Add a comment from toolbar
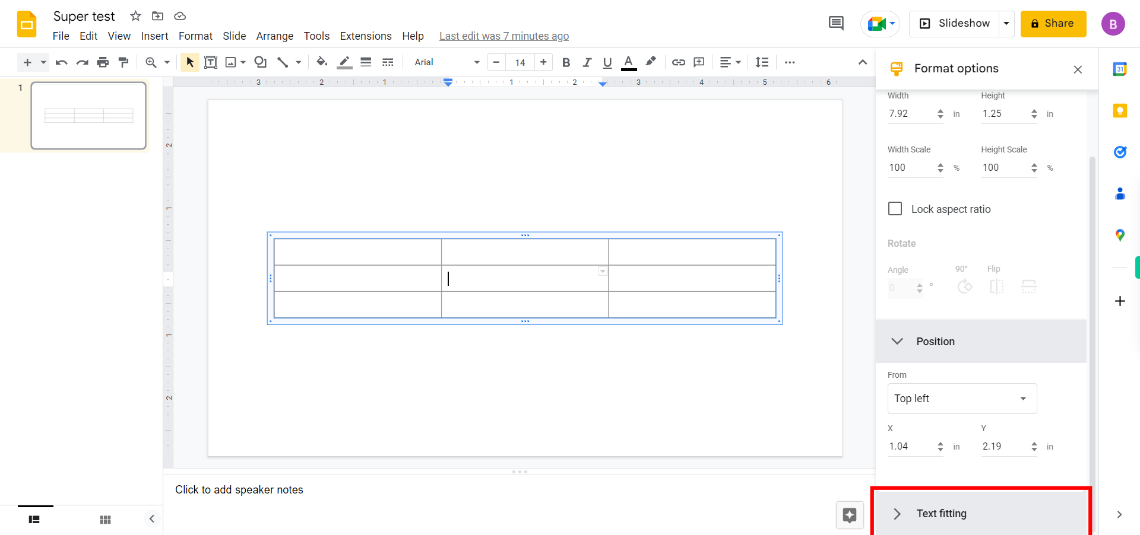Viewport: 1140px width, 535px height. pos(699,62)
